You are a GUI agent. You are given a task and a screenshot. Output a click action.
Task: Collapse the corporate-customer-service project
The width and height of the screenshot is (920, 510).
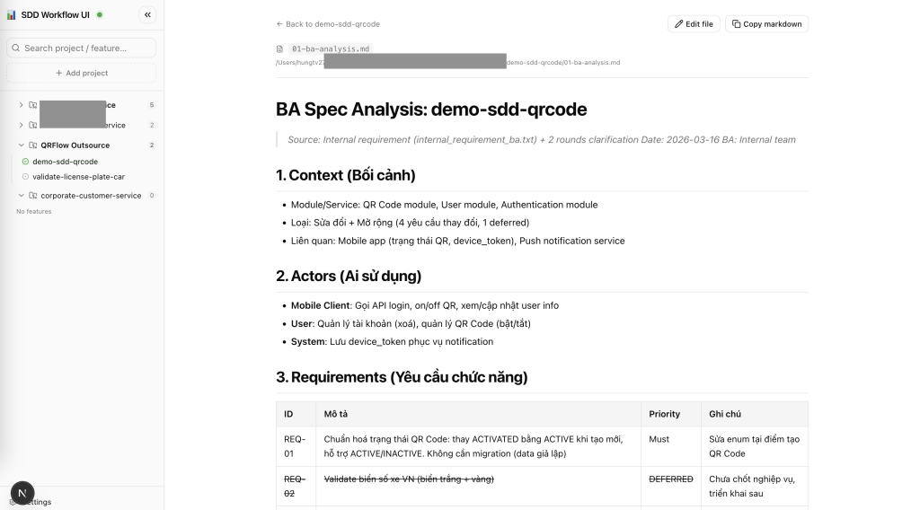22,195
